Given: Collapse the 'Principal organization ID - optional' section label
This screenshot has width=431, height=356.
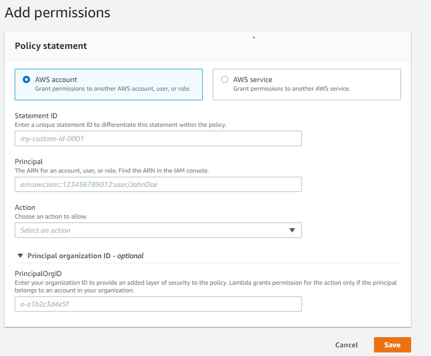Looking at the screenshot, I should [x=86, y=256].
